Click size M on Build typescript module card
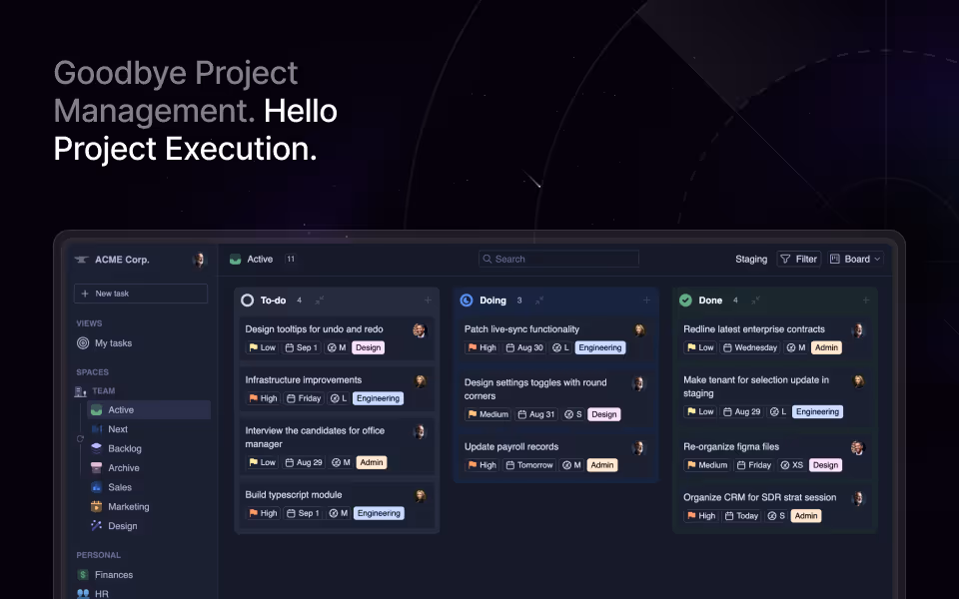Image resolution: width=959 pixels, height=599 pixels. tap(338, 513)
